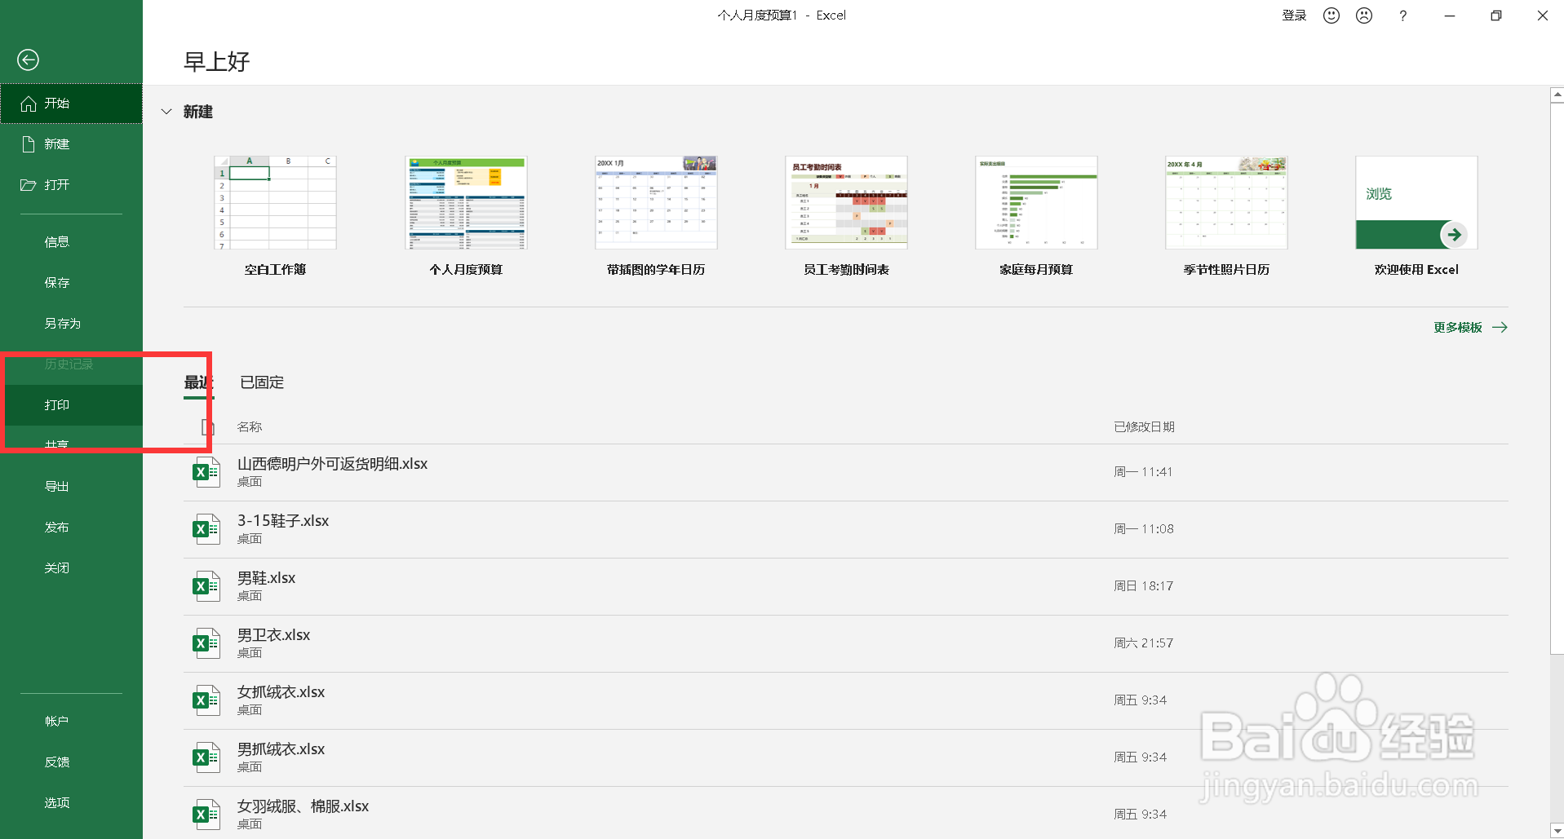Viewport: 1564px width, 839px height.
Task: Switch to the 已固定 tab
Action: (x=262, y=382)
